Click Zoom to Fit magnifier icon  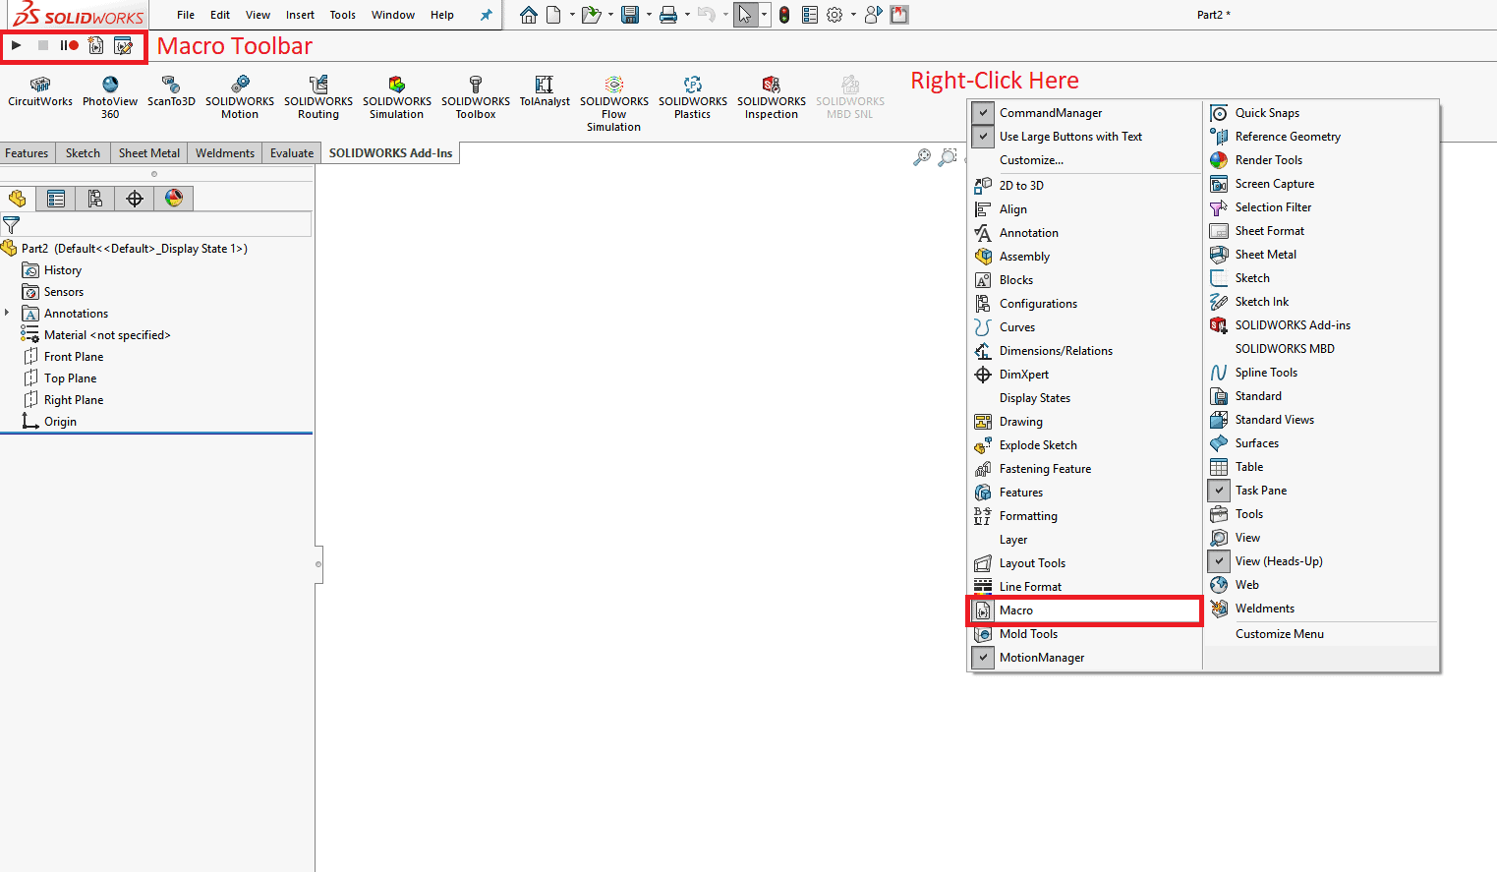922,156
